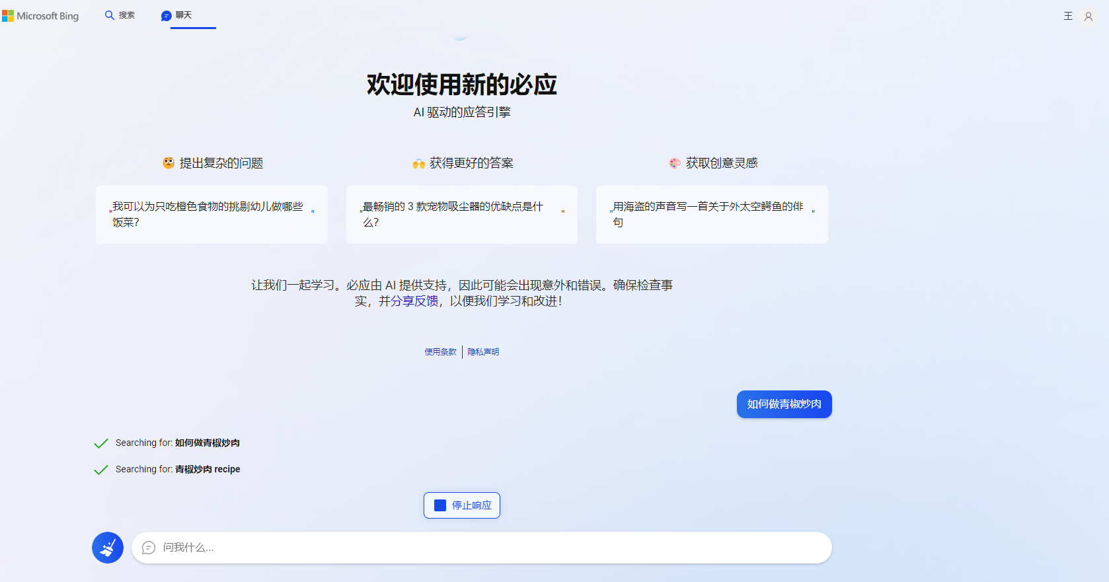This screenshot has width=1109, height=582.
Task: Click the Microsoft Bing logo
Action: tap(40, 16)
